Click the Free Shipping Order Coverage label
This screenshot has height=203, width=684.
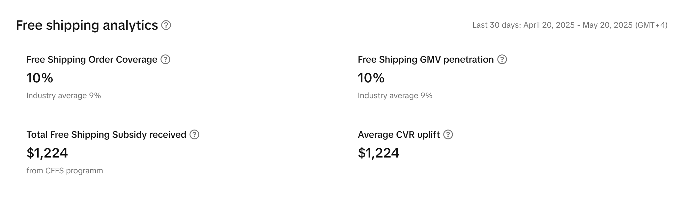(92, 59)
